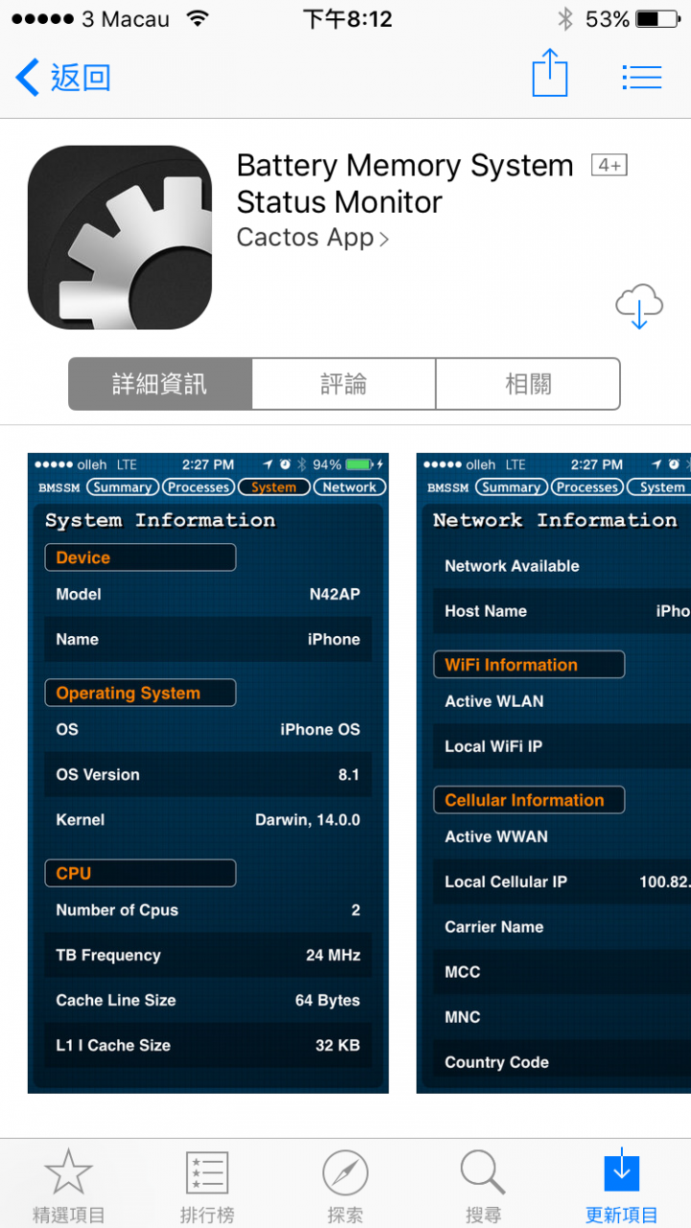Tap the Cache Line Size row
691x1228 pixels.
pos(208,1000)
